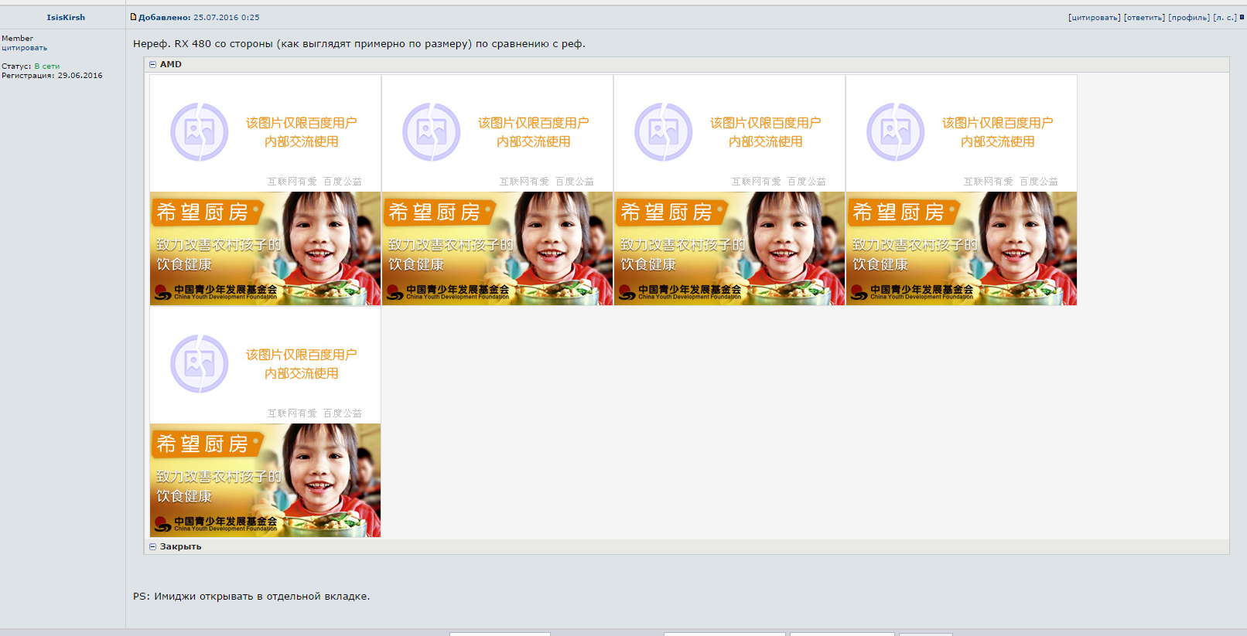1247x636 pixels.
Task: Click the bracketed [цитировать] link in post header
Action: [1094, 17]
